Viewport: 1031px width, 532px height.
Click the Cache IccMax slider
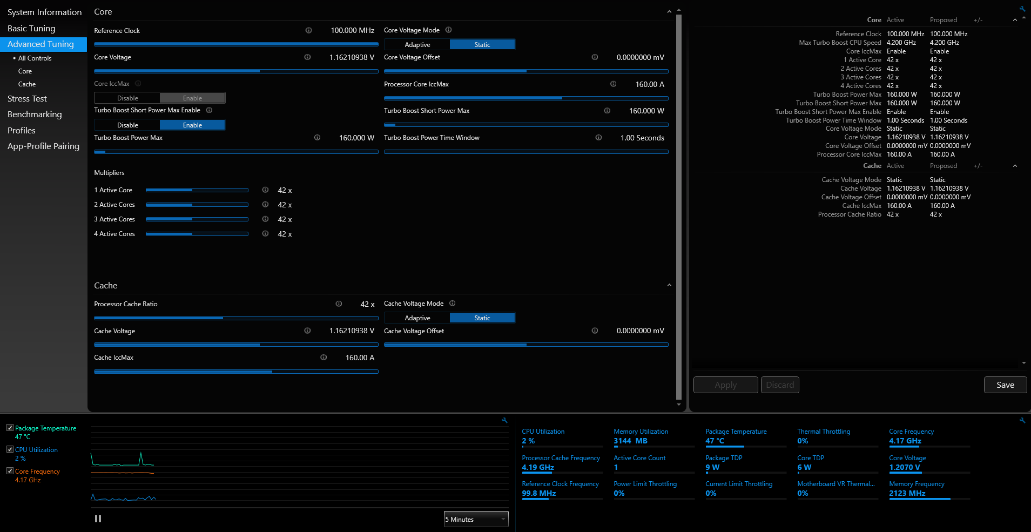coord(236,371)
